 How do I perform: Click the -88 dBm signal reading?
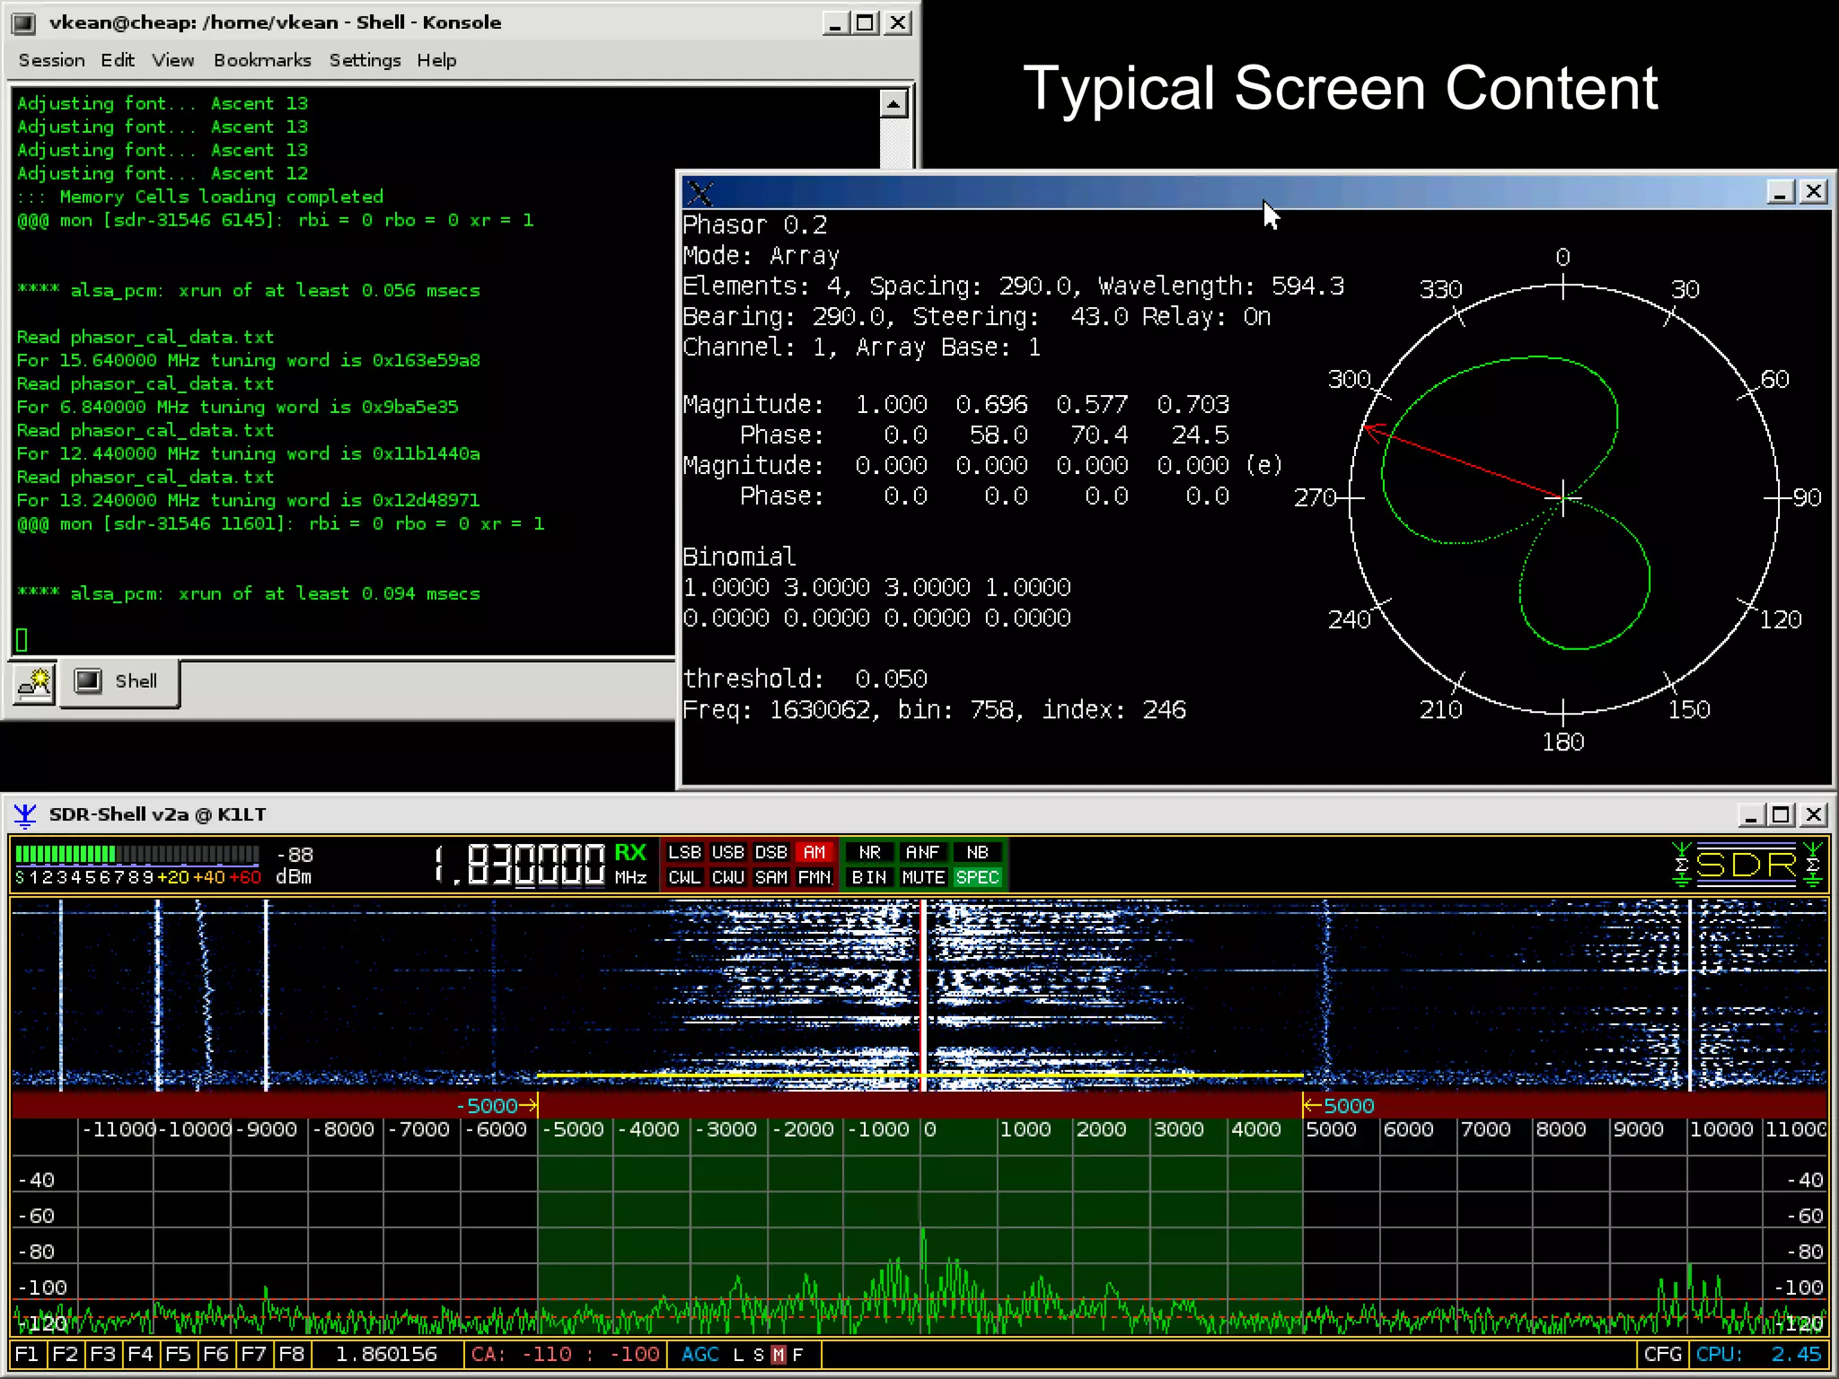click(295, 865)
